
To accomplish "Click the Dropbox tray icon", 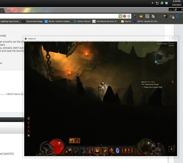I will pos(166,3).
